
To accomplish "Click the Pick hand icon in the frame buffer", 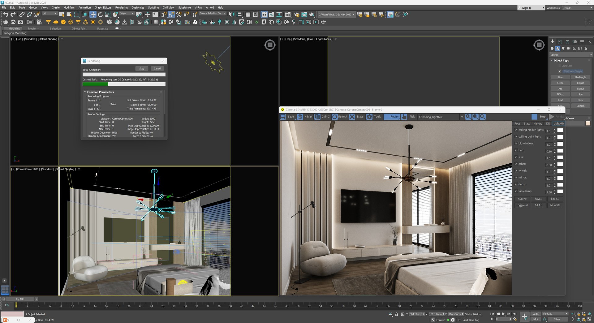I will (x=404, y=117).
